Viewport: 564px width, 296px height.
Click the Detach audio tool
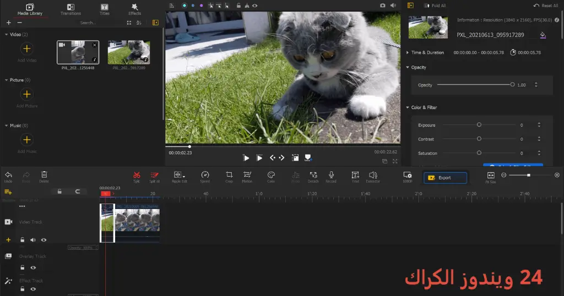313,177
